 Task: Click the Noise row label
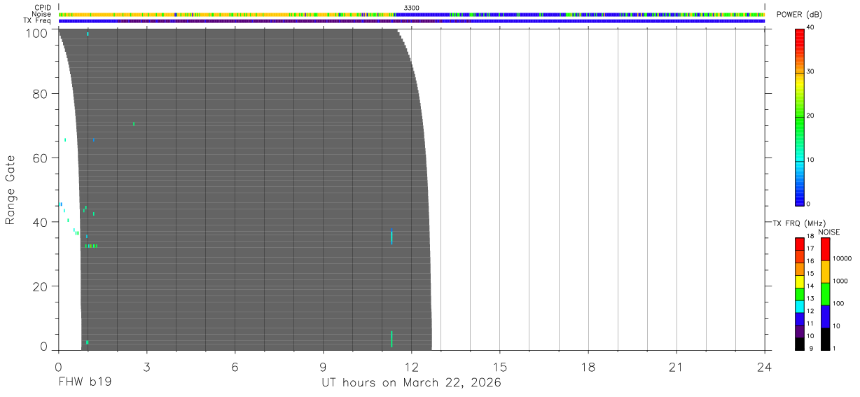click(x=42, y=14)
